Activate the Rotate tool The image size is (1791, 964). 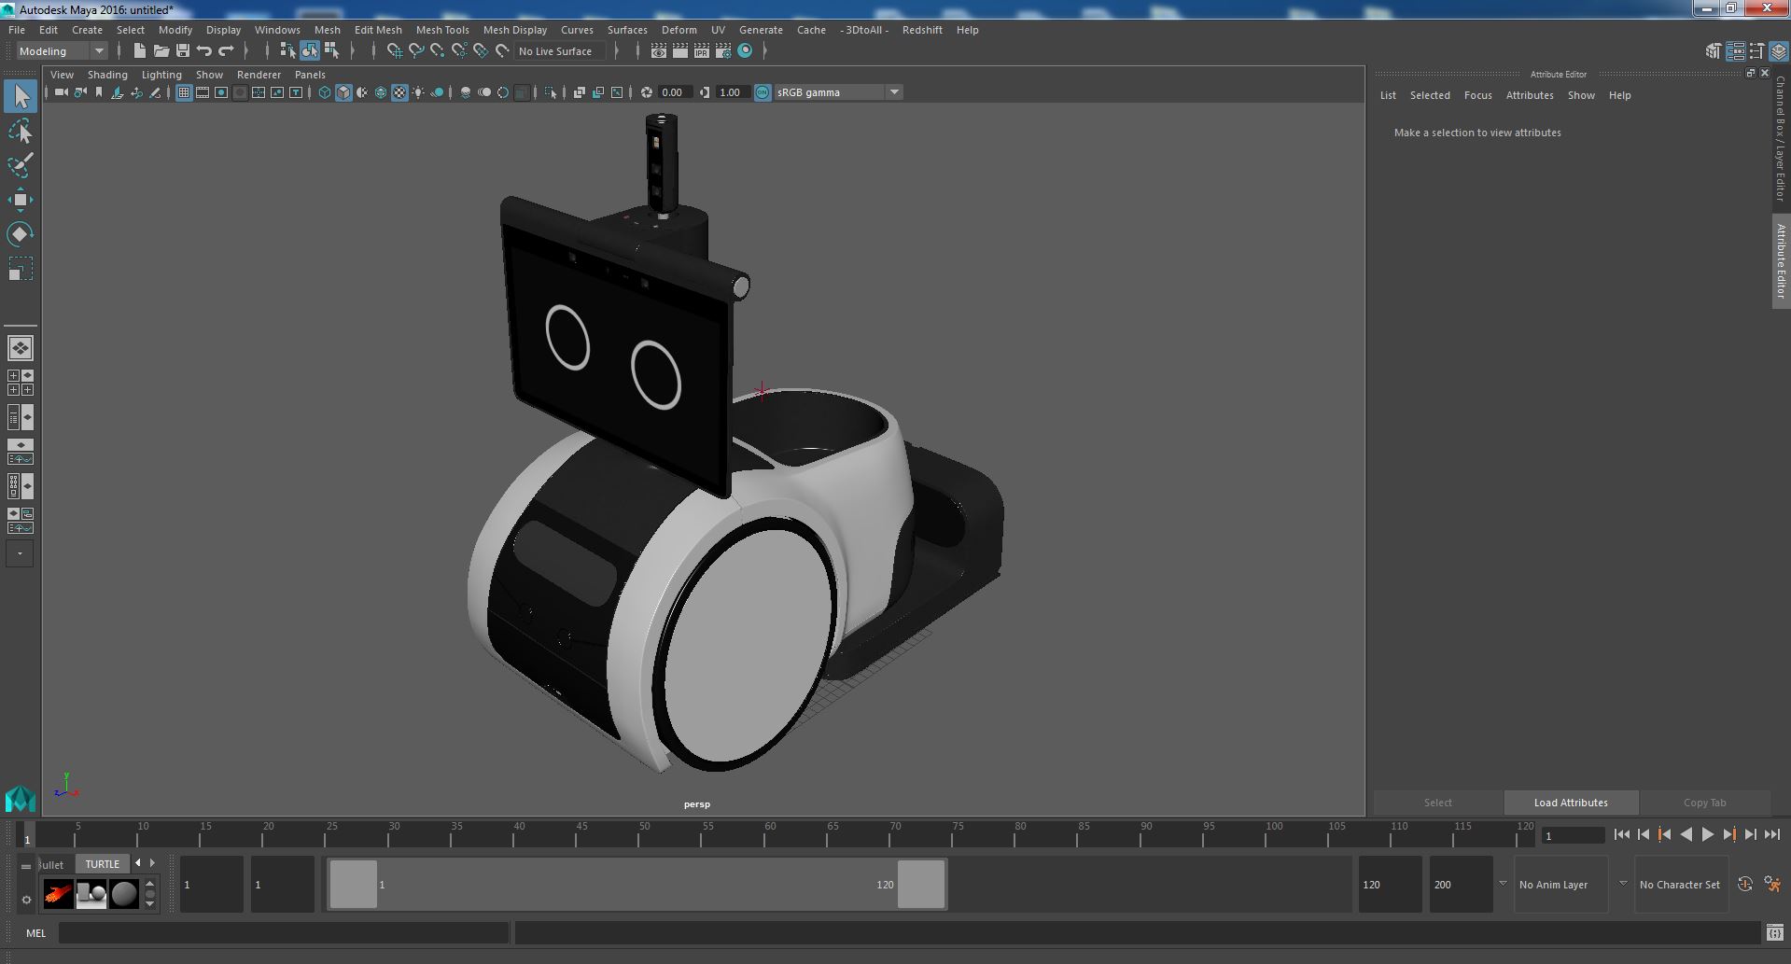click(21, 234)
